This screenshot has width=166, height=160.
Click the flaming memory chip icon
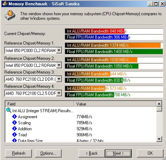[10, 16]
